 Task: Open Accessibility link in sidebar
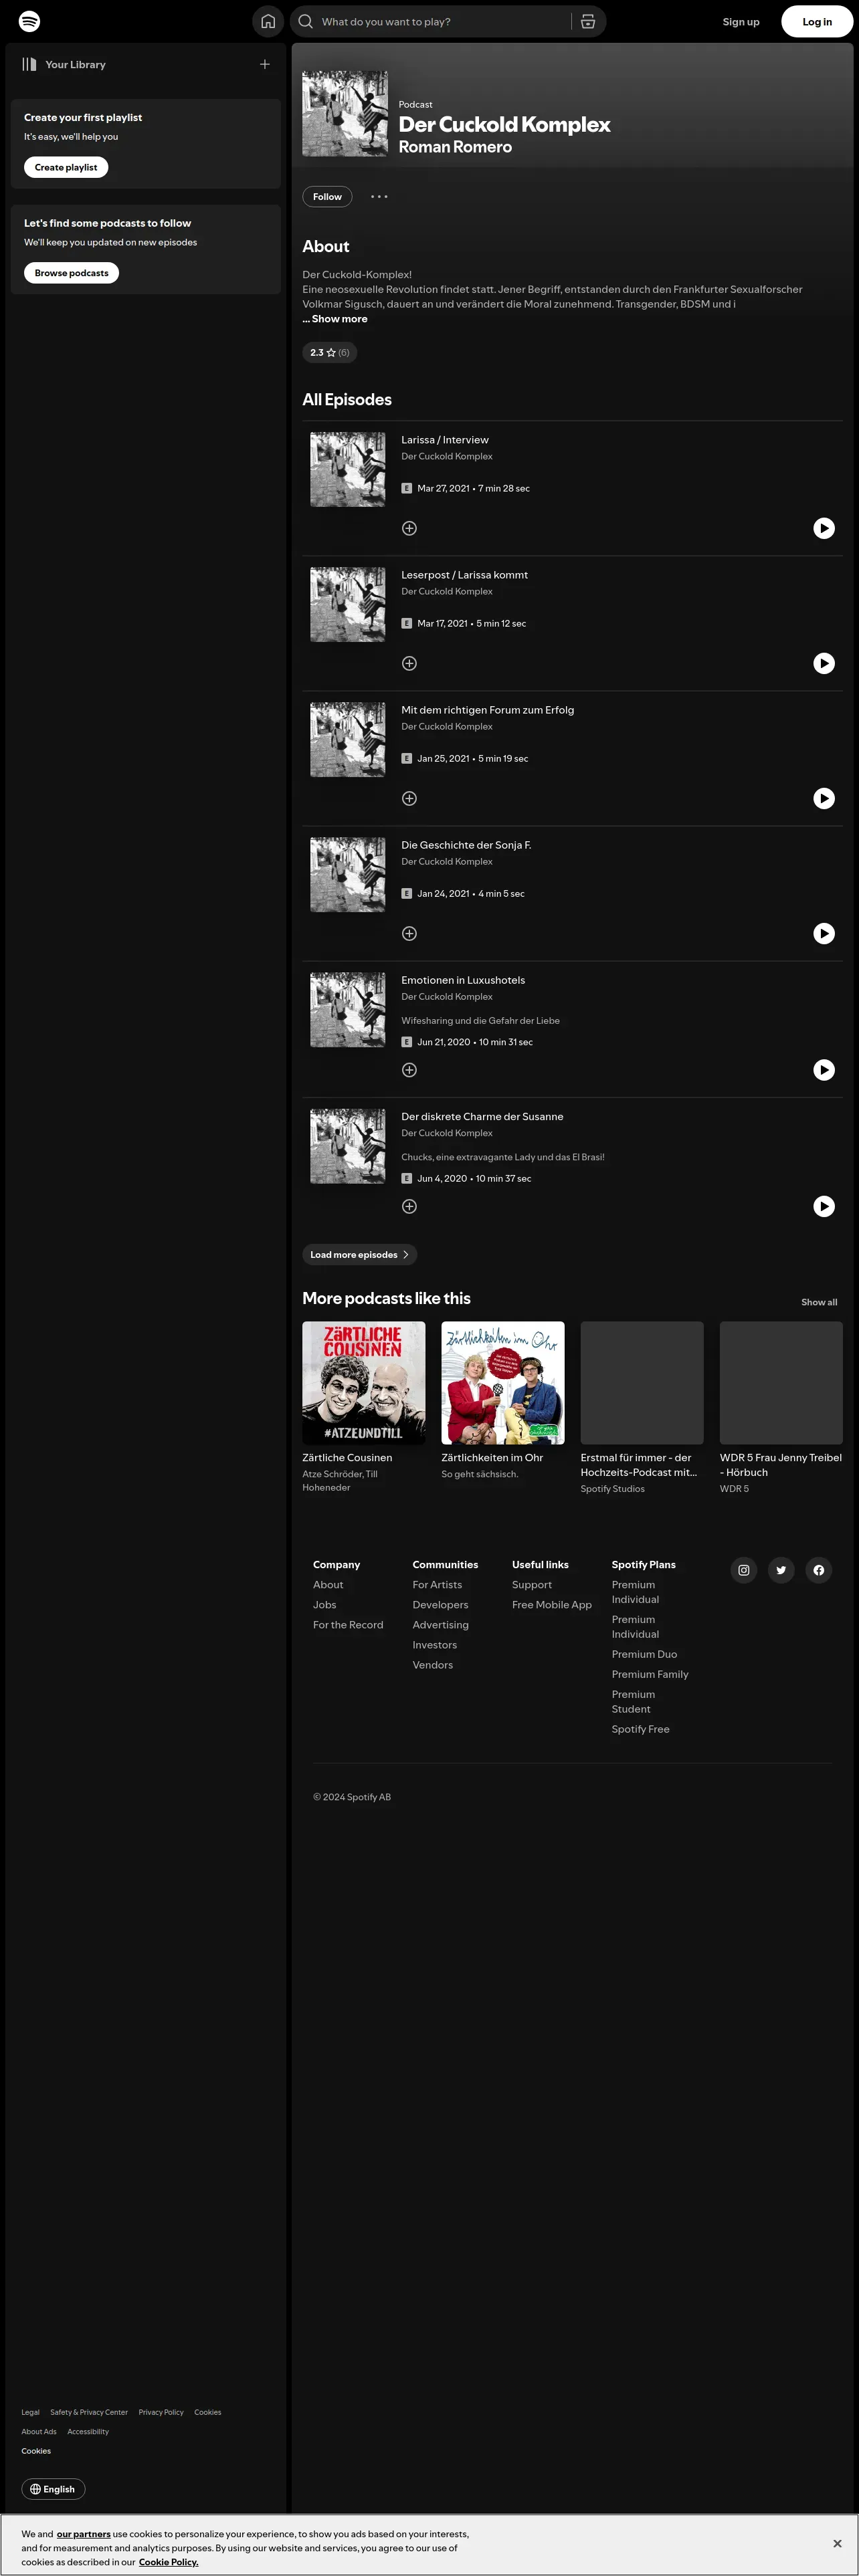tap(88, 2431)
